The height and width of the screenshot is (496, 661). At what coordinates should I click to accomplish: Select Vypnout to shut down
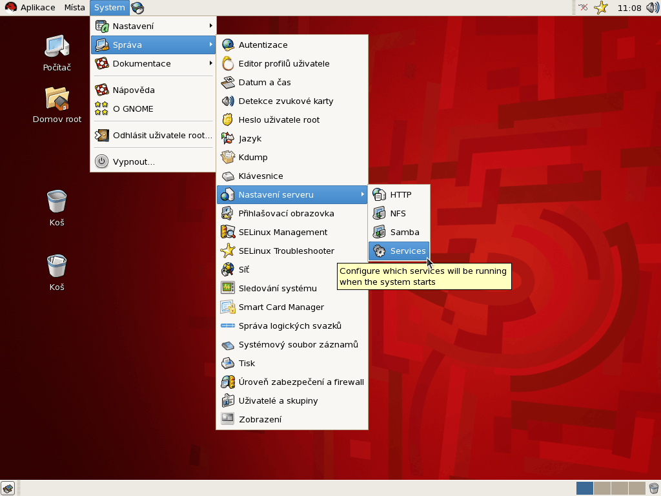(153, 162)
